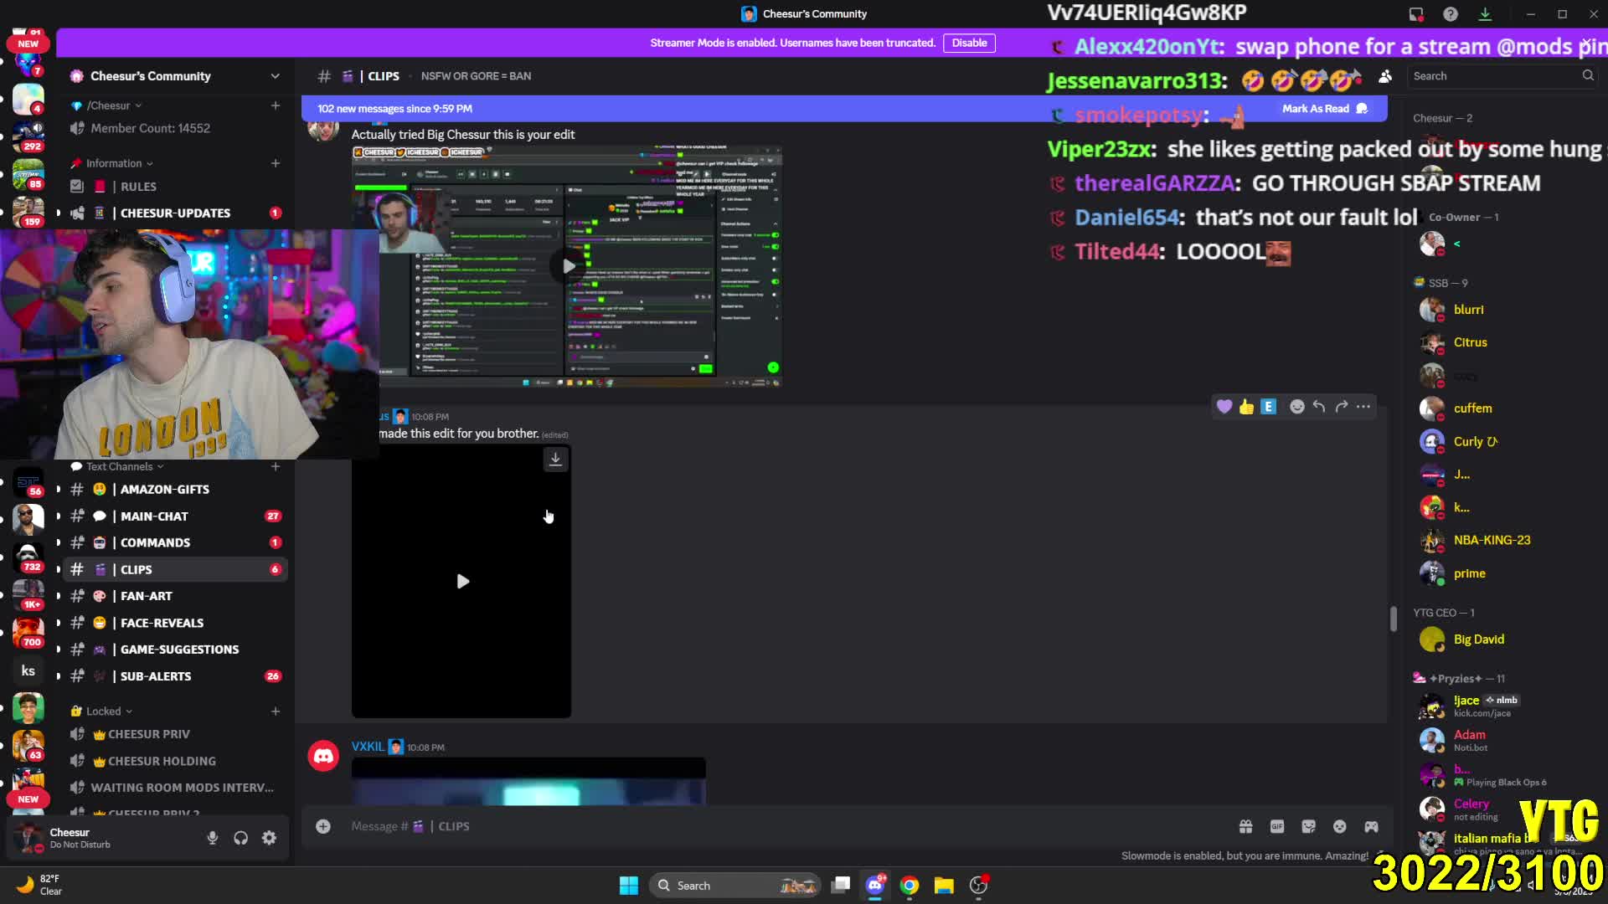Select the CLIPS channel in sidebar

[176, 569]
